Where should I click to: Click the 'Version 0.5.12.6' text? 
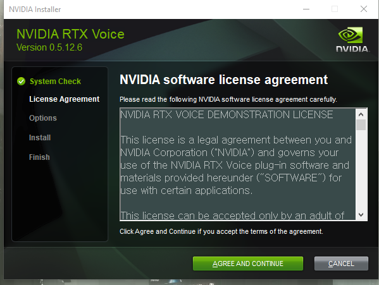click(x=49, y=47)
